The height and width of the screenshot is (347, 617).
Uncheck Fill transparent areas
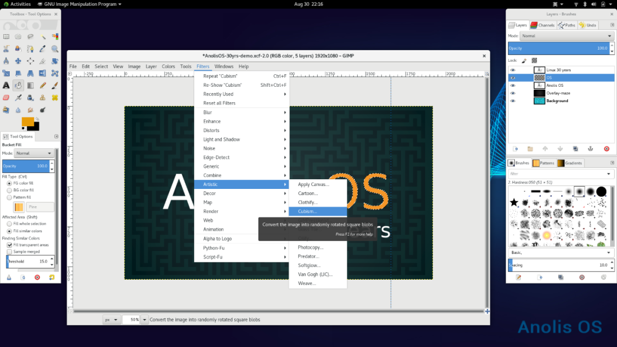pos(10,245)
